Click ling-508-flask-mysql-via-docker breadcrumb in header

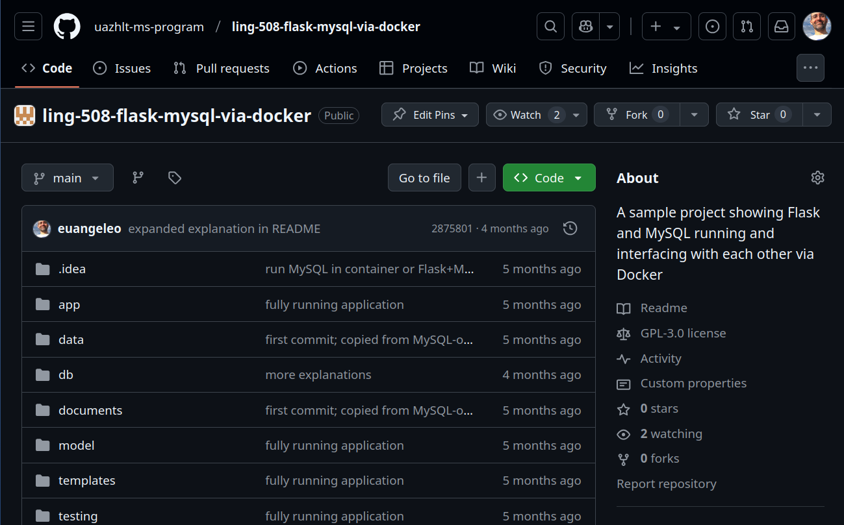click(x=326, y=27)
